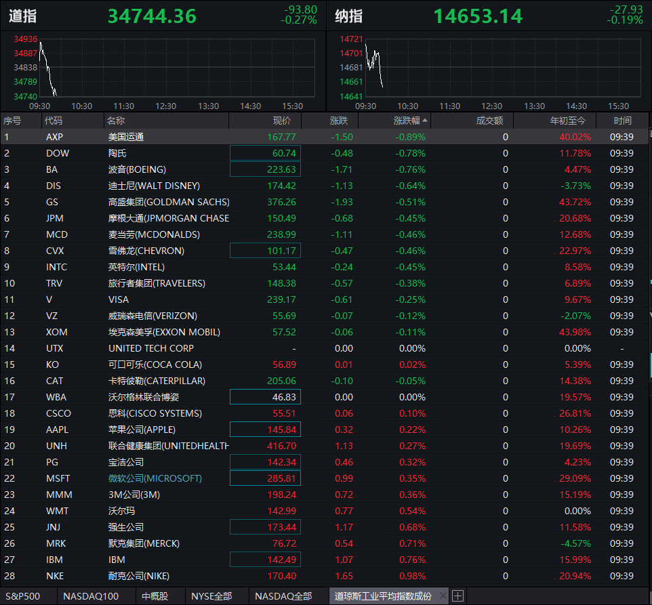
Task: Click the 纳指 index value 14653.14
Action: (478, 16)
